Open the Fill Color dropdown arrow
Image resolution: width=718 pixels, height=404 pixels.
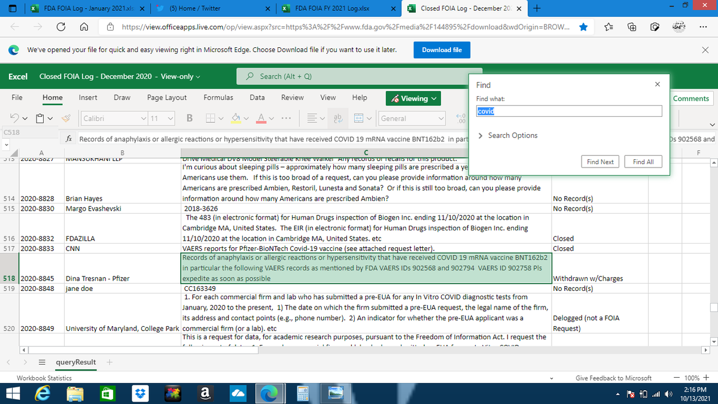245,119
